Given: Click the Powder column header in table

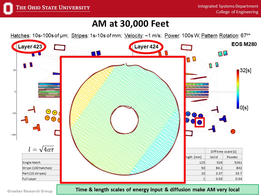Looking at the screenshot, I should coord(232,157).
